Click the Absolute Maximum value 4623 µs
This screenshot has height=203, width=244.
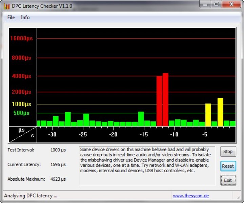tap(58, 179)
